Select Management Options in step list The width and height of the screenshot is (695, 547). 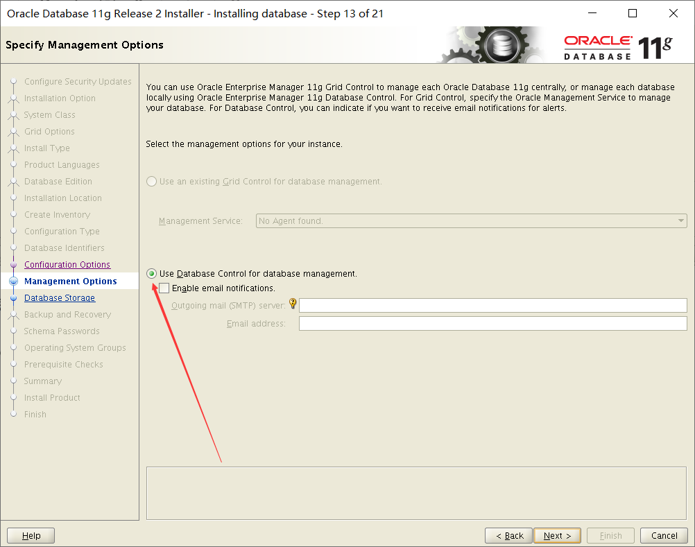(x=71, y=281)
